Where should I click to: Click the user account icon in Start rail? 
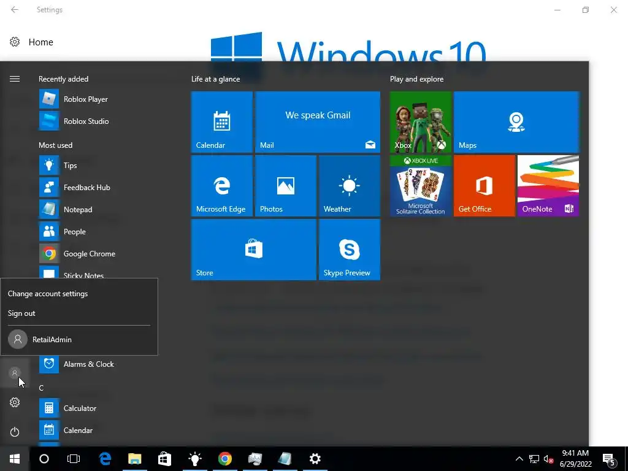coord(15,373)
